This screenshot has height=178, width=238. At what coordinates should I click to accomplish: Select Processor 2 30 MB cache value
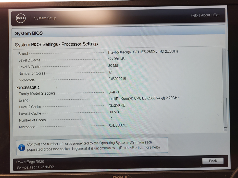(114, 112)
